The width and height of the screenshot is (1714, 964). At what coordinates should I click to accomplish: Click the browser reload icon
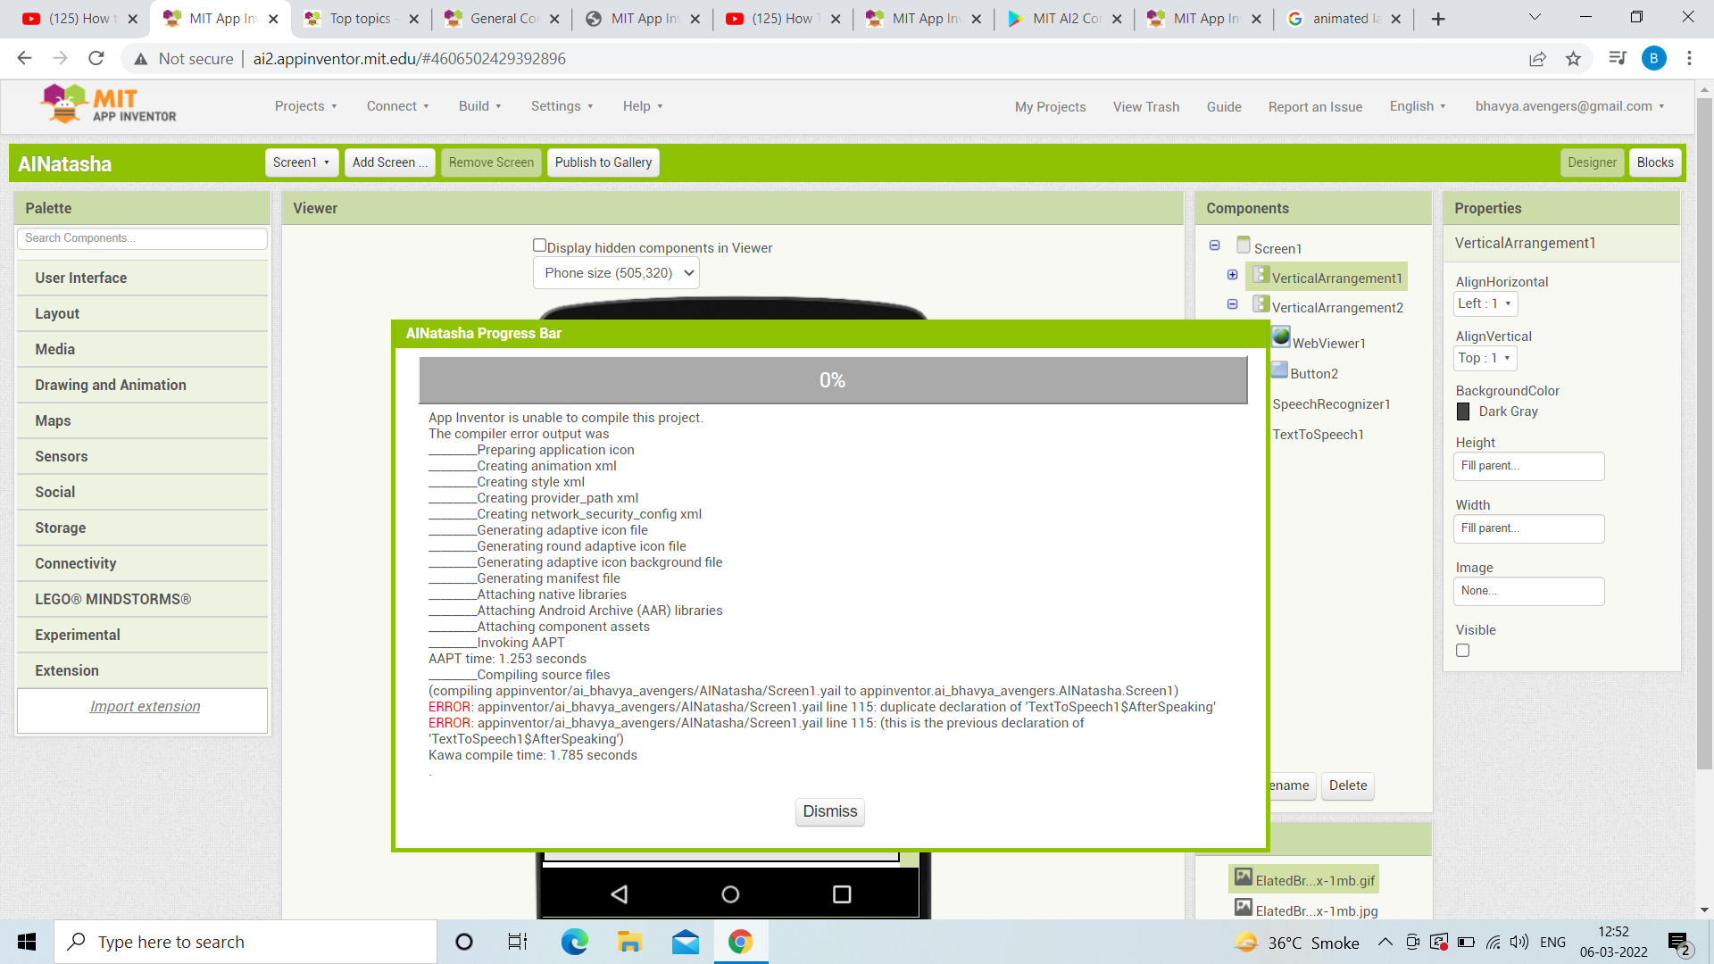[x=96, y=59]
